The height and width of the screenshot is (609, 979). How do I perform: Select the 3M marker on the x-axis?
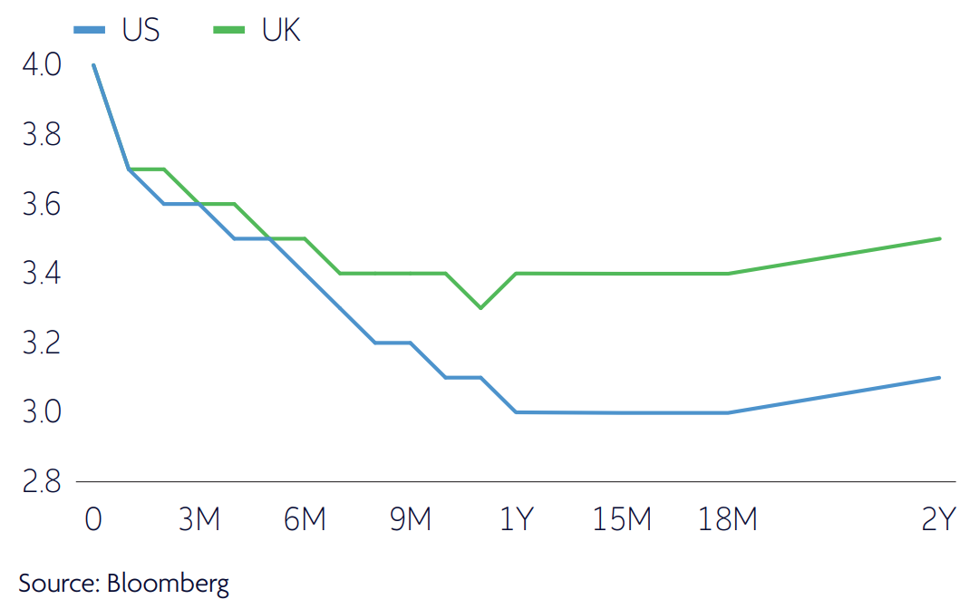click(x=199, y=519)
